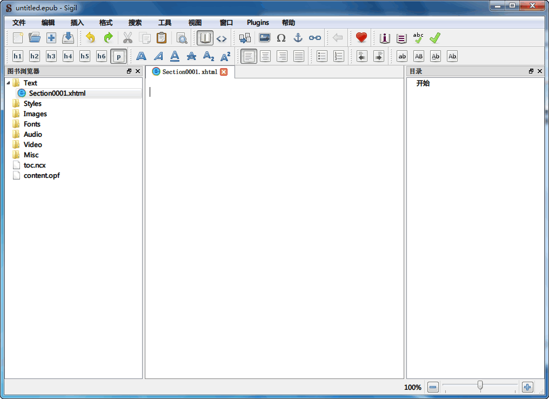549x399 pixels.
Task: Insert a hyperlink chain icon
Action: click(x=315, y=38)
